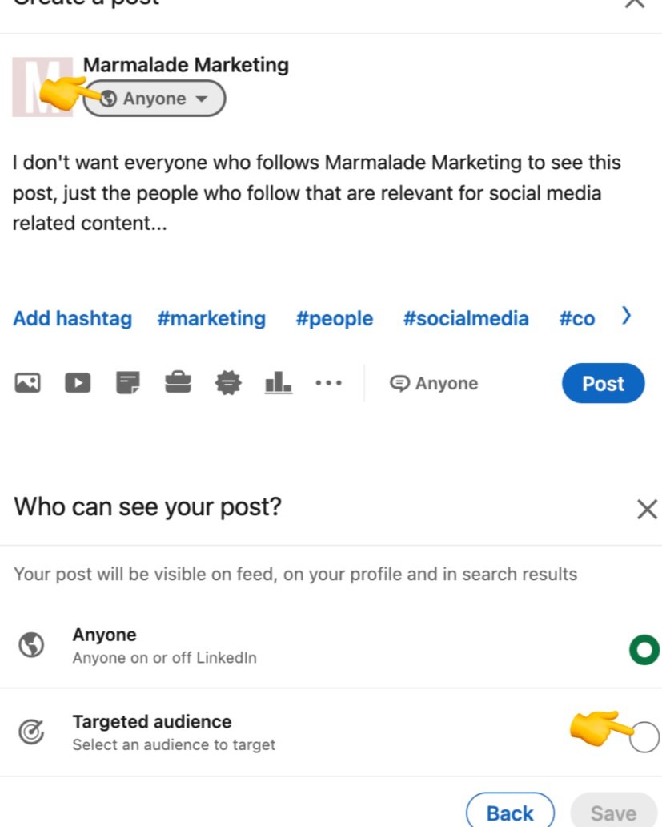Expand more hashtag suggestions with chevron
The width and height of the screenshot is (662, 827).
(x=626, y=317)
